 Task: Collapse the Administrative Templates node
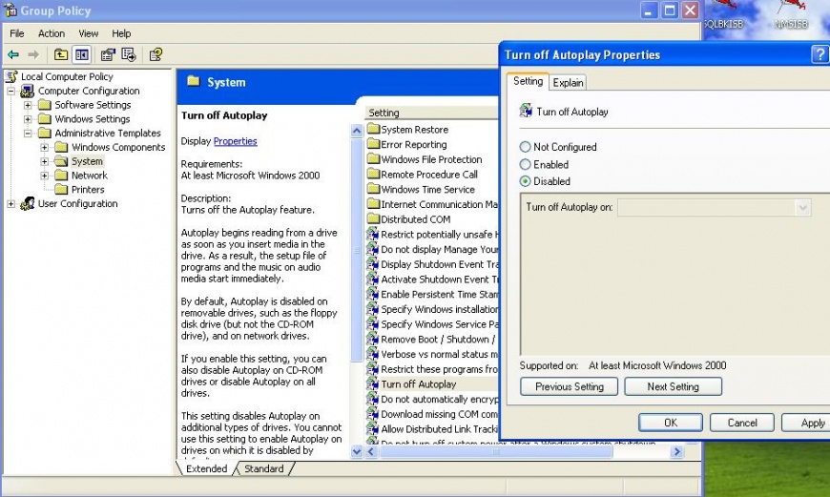point(28,134)
